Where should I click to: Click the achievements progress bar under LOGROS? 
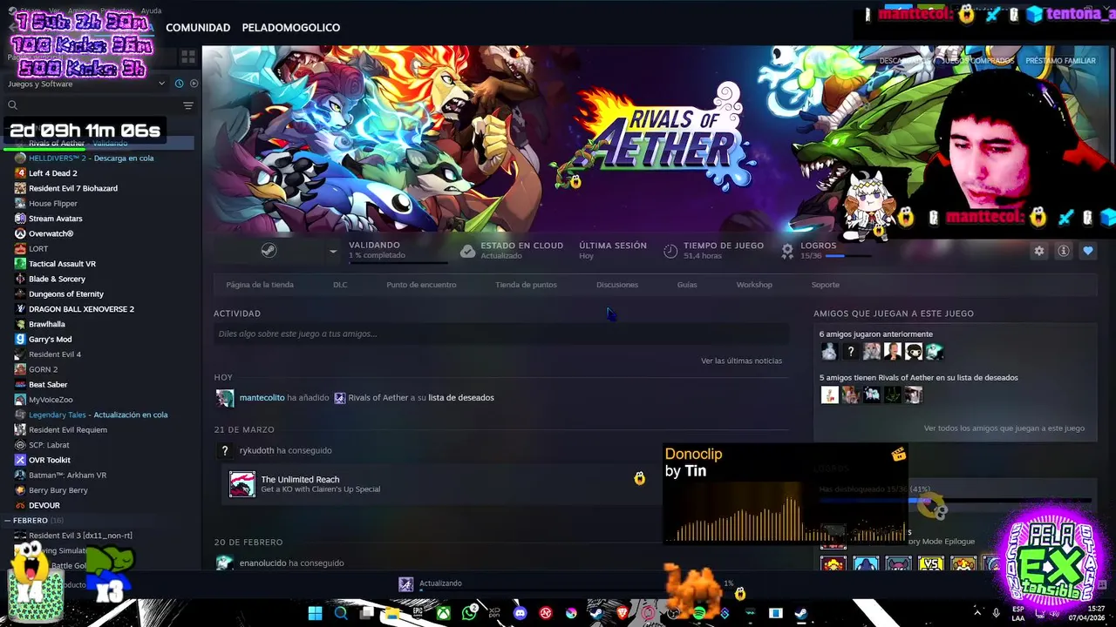coord(847,257)
